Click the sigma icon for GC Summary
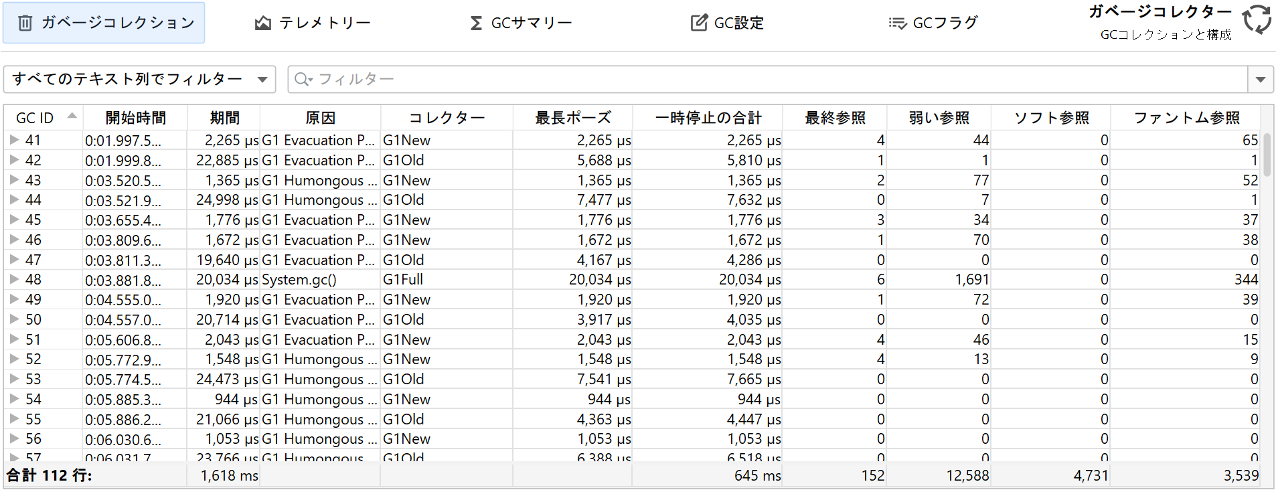This screenshot has width=1276, height=492. click(476, 23)
